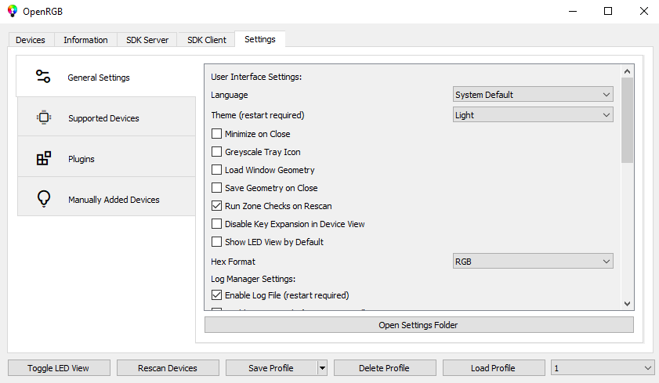The height and width of the screenshot is (383, 659).
Task: Enable Show LED View by Default
Action: [216, 242]
